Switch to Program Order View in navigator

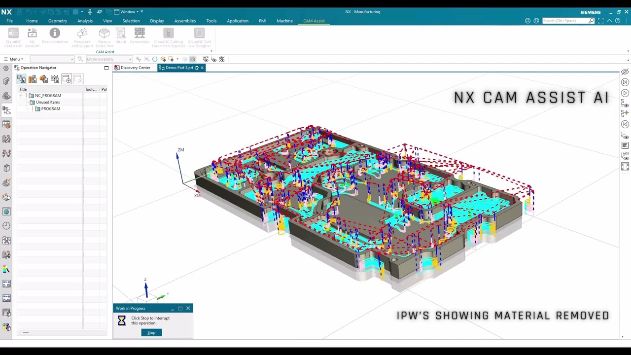point(21,79)
